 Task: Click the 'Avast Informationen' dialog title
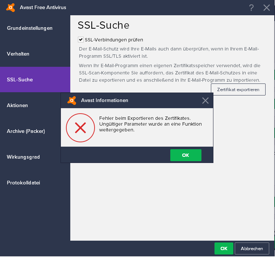coord(104,101)
